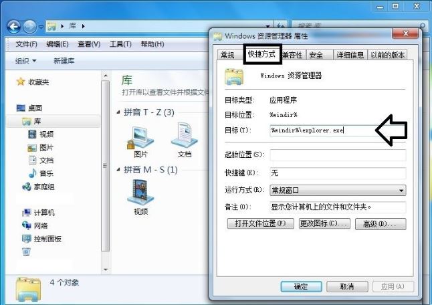432x305 pixels.
Task: Open the 查看(V) menu
Action: point(89,44)
